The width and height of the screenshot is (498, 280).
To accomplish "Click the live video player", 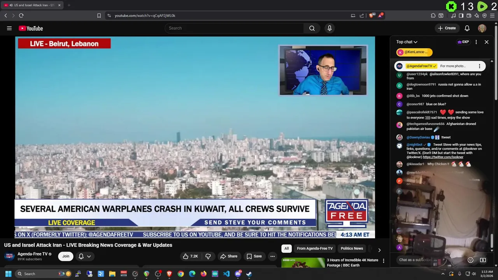I will coord(195,137).
